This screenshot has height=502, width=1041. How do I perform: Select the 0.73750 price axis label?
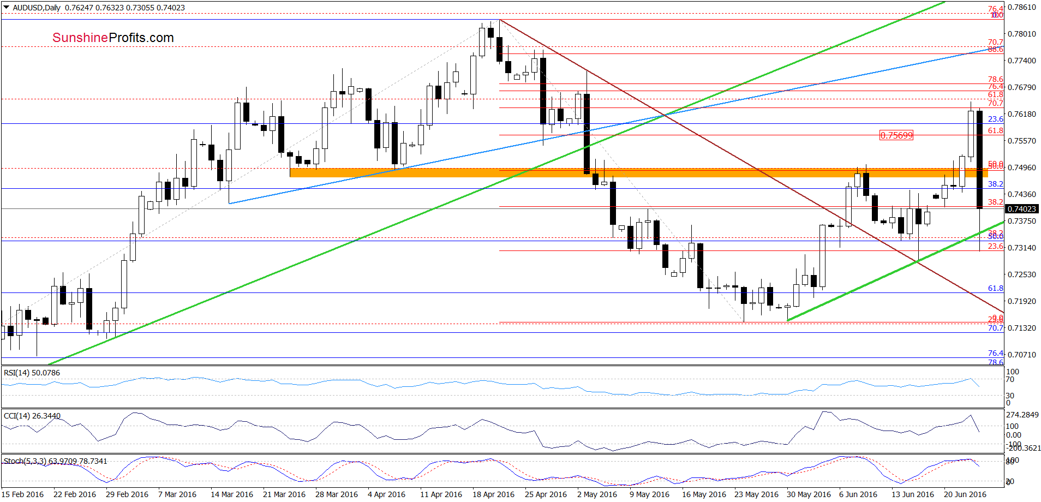[x=1021, y=221]
